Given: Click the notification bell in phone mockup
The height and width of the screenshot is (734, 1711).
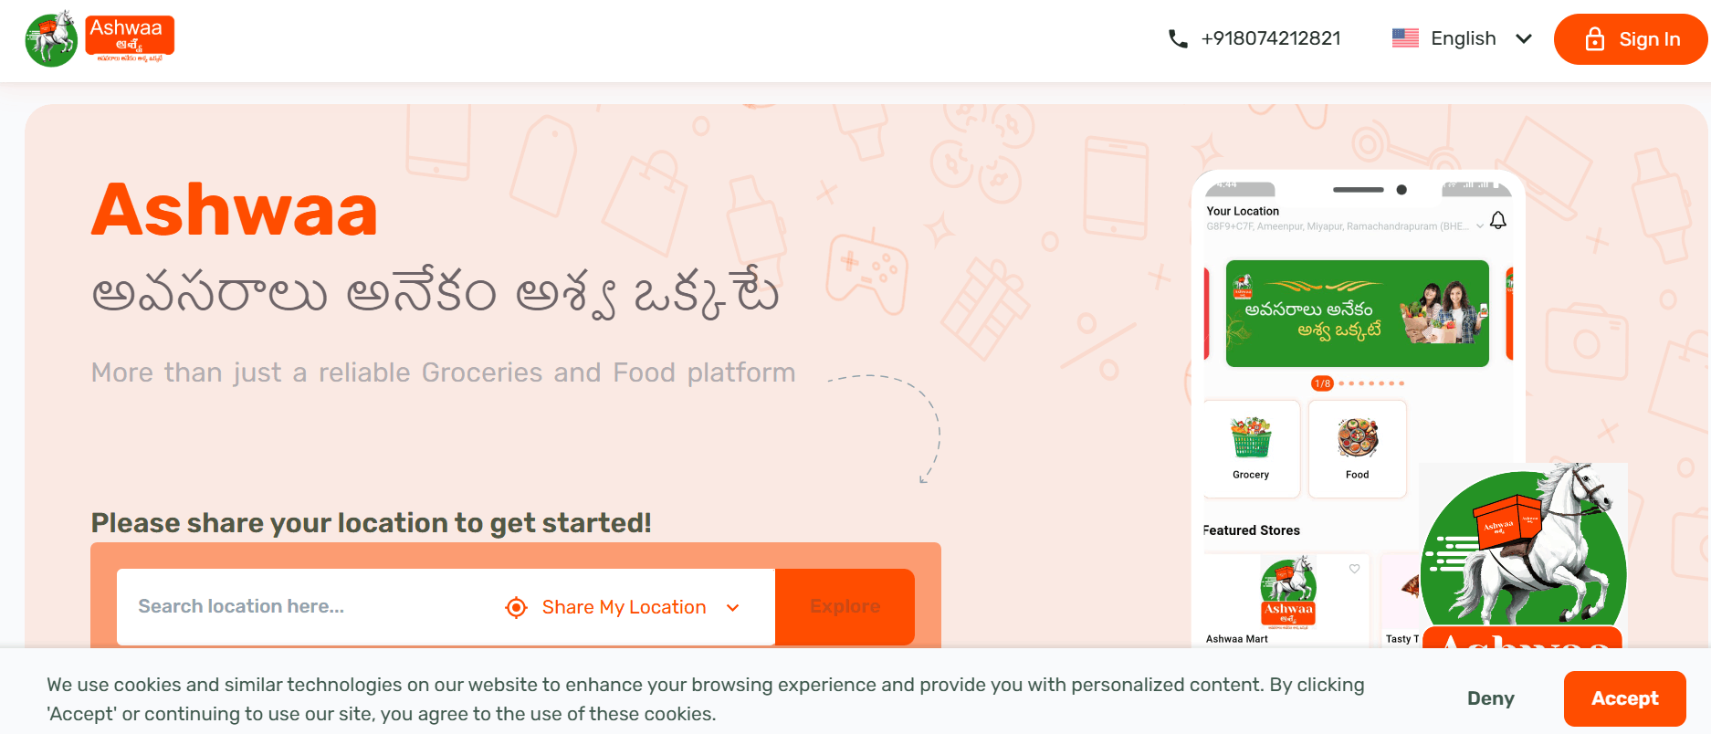Looking at the screenshot, I should 1498,220.
